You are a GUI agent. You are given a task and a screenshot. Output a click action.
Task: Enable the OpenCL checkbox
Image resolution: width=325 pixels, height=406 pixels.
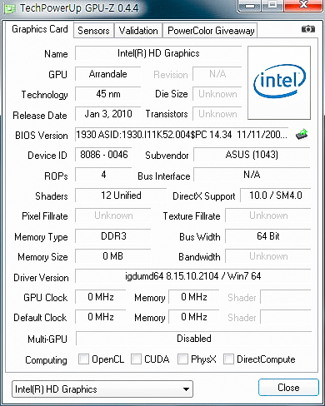pos(83,359)
